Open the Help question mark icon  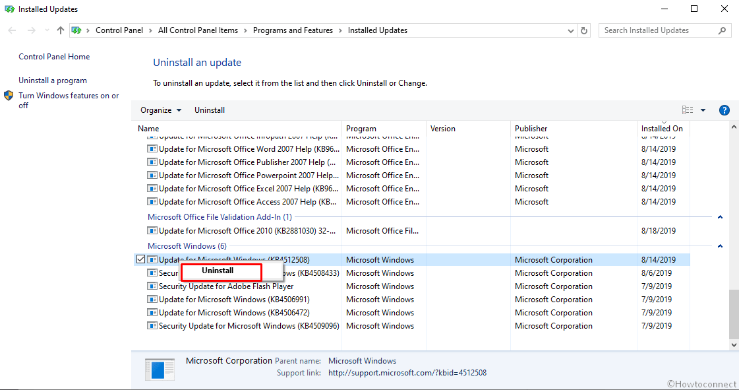(724, 110)
